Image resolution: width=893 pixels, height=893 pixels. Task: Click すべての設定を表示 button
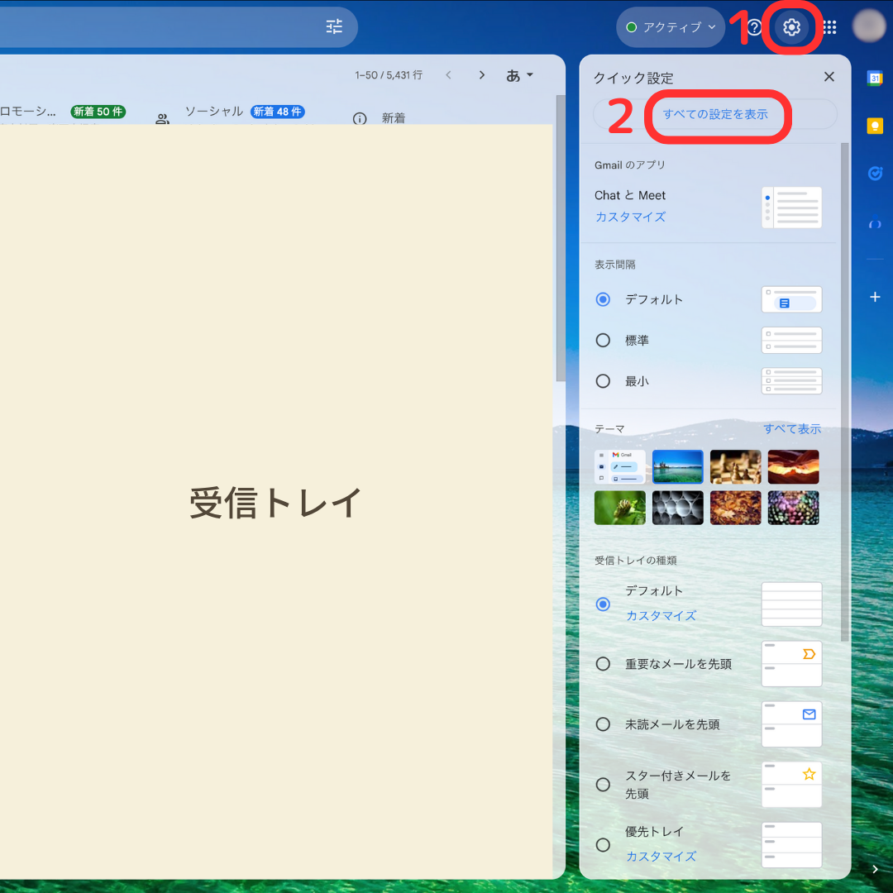coord(714,114)
